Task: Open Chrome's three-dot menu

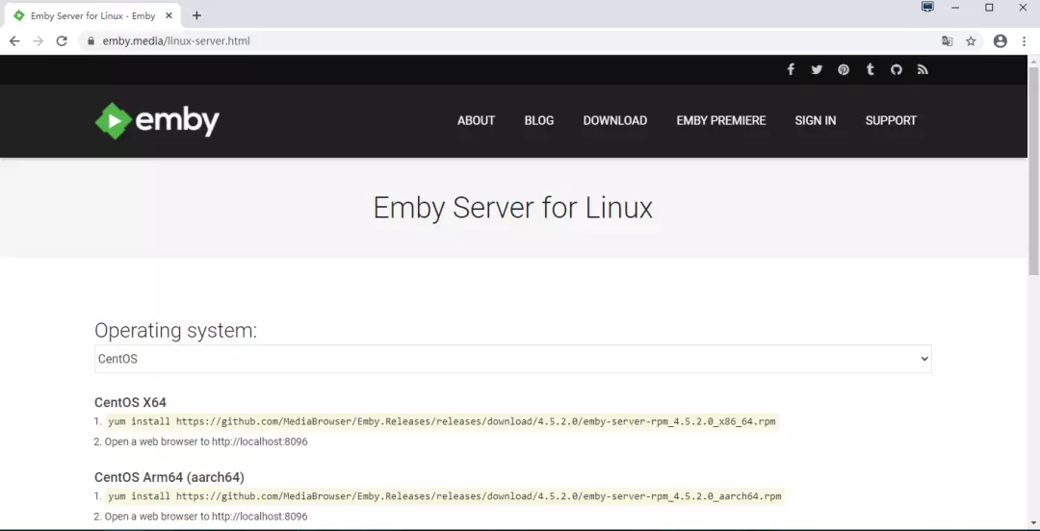Action: click(x=1024, y=41)
